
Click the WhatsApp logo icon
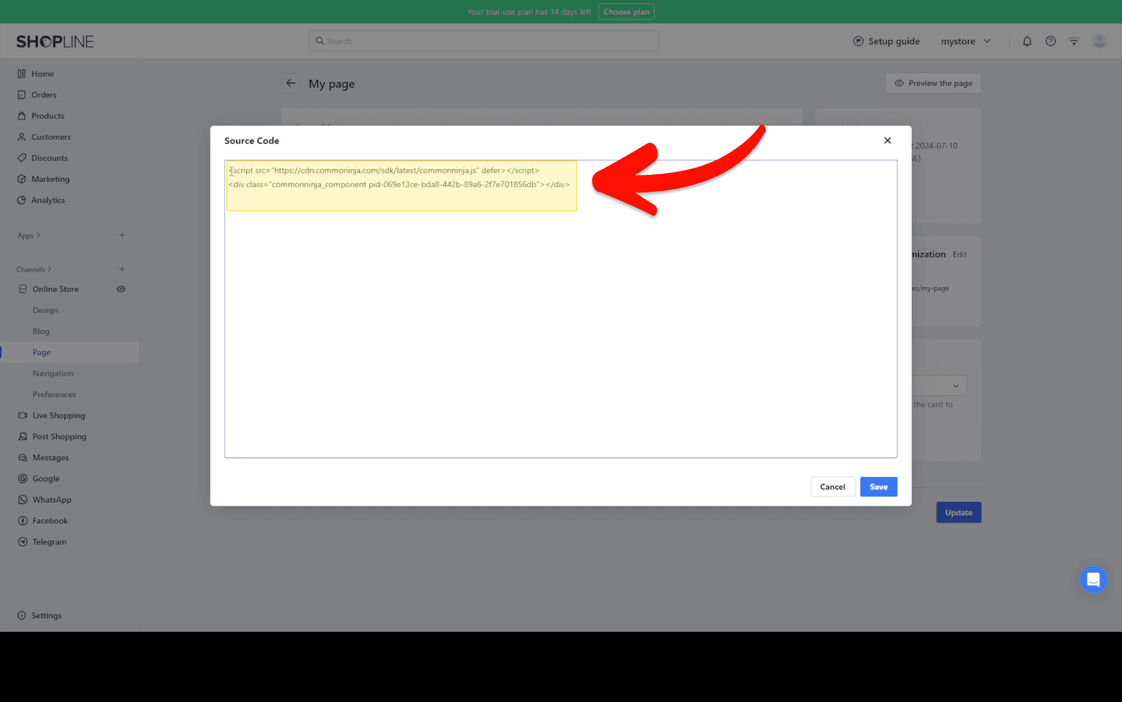click(x=23, y=500)
